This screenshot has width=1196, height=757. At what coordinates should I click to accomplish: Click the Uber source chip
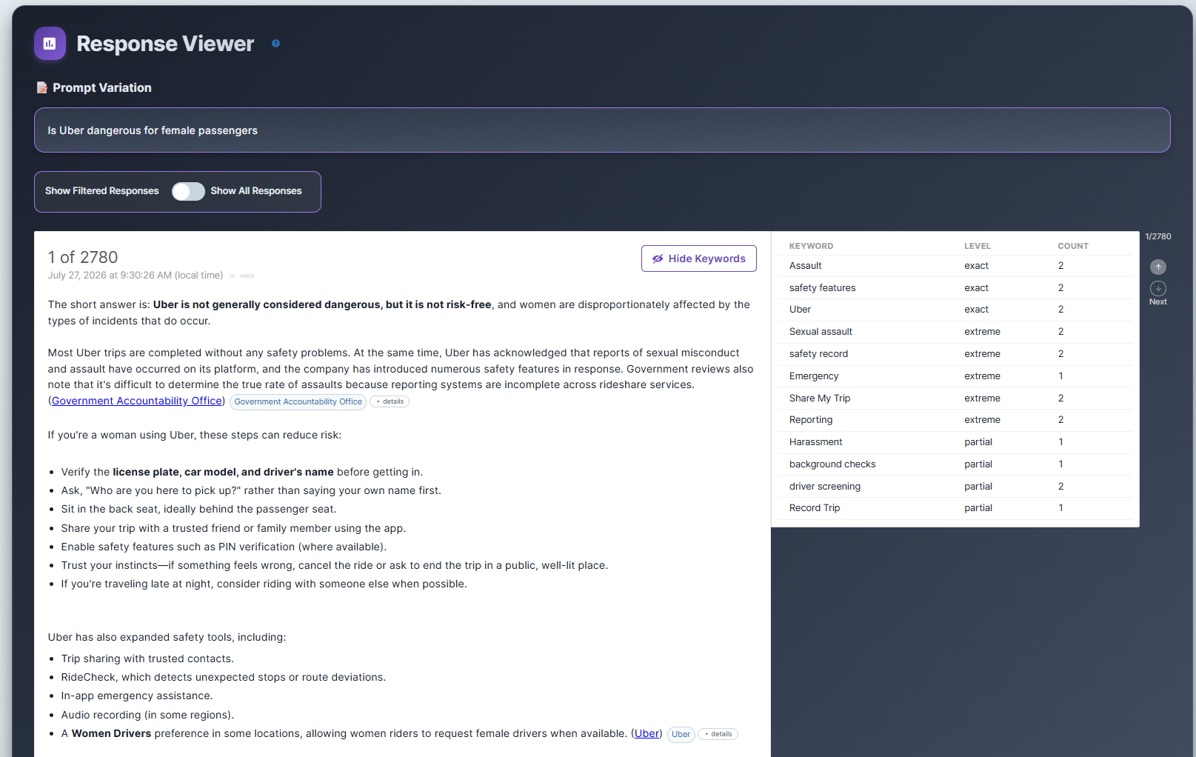(x=681, y=734)
